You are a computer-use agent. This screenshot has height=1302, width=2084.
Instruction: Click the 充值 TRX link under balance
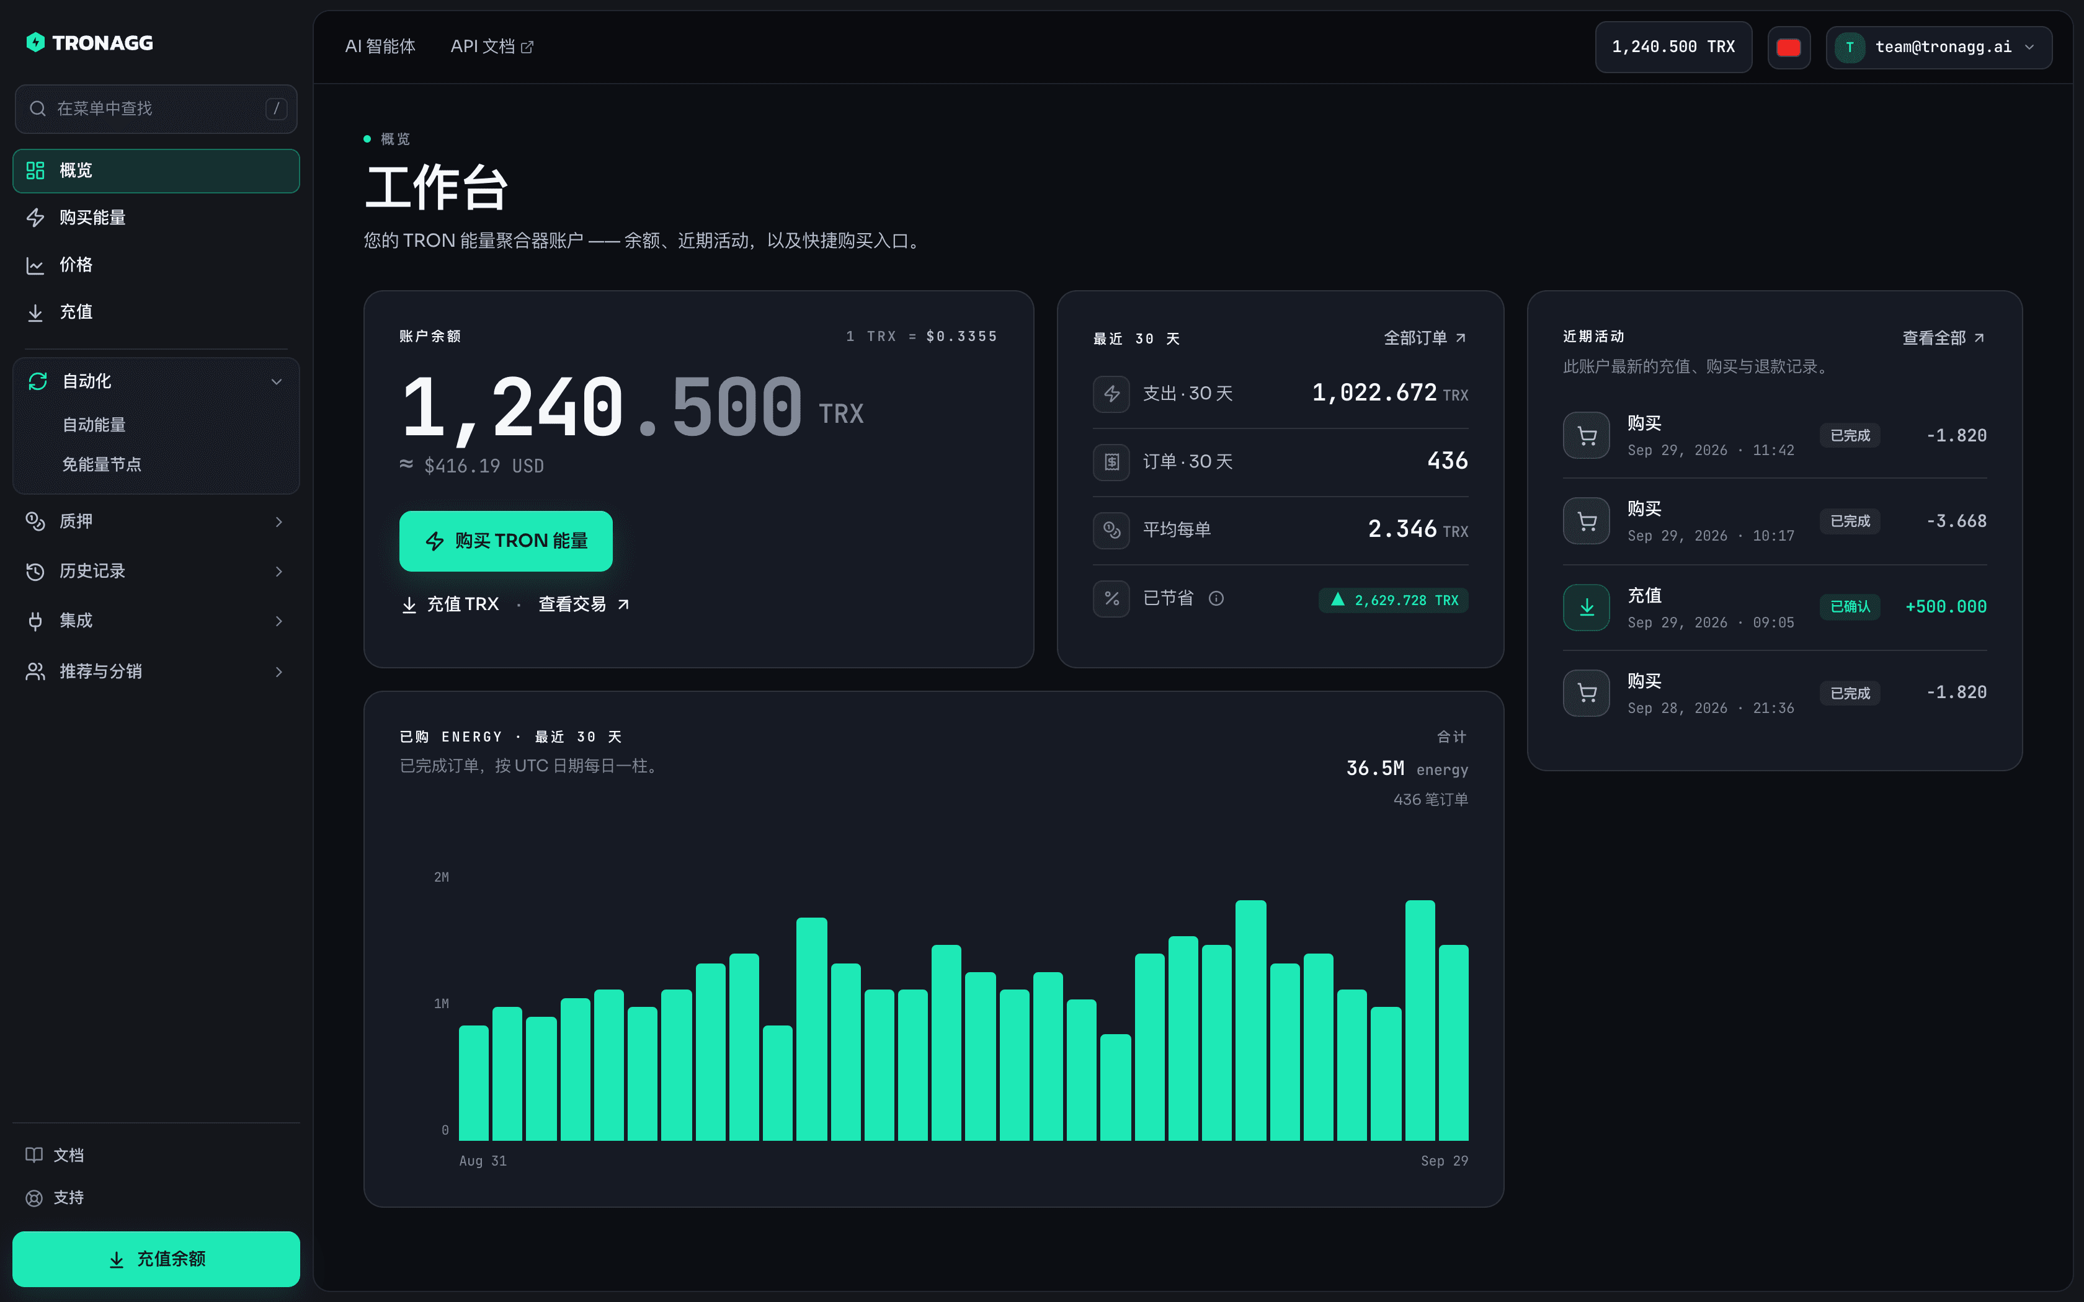(x=450, y=604)
